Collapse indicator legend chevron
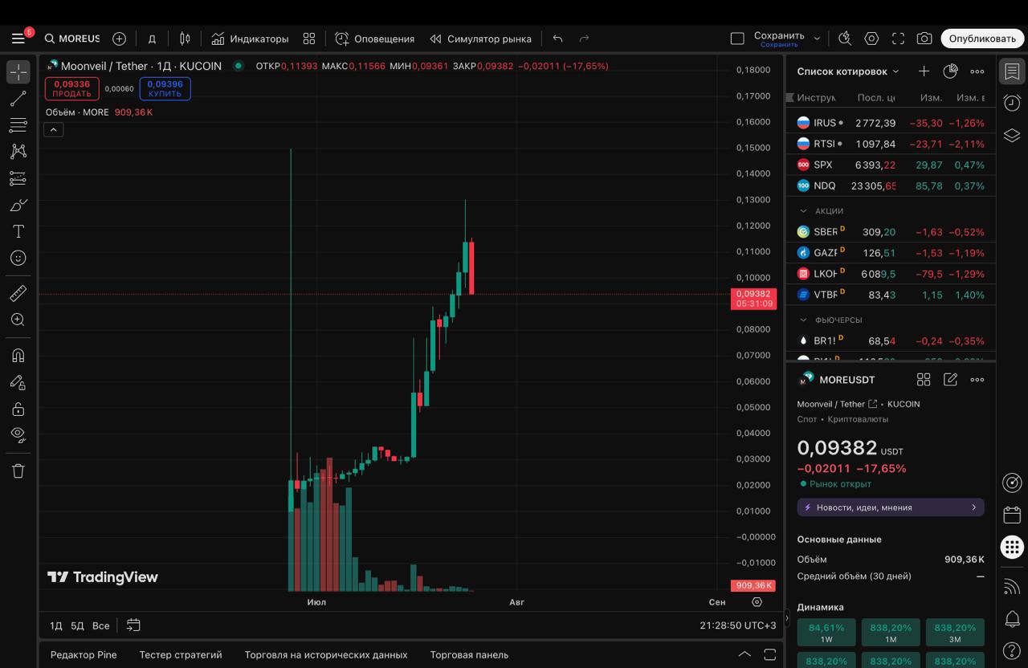The width and height of the screenshot is (1028, 668). coord(53,129)
